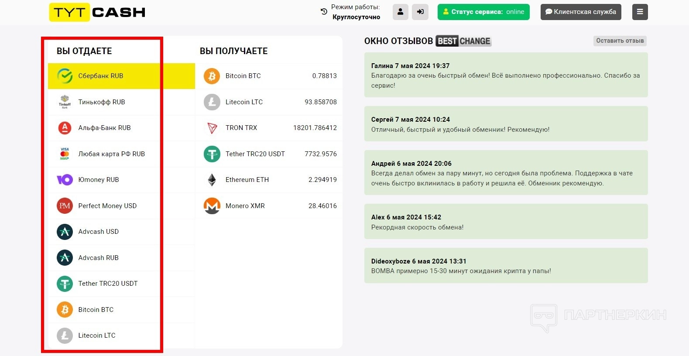Click Litecoin icon in the receive column

click(x=212, y=102)
